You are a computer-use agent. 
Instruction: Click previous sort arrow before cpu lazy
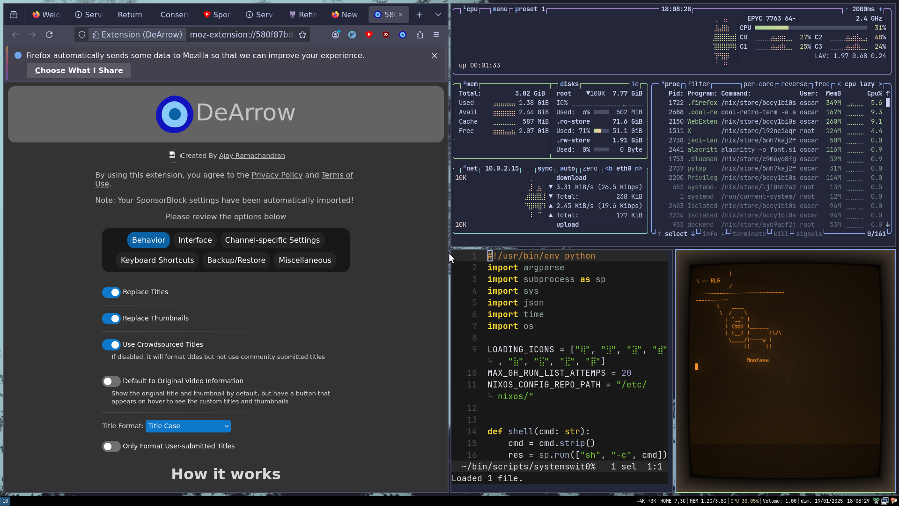coord(839,84)
